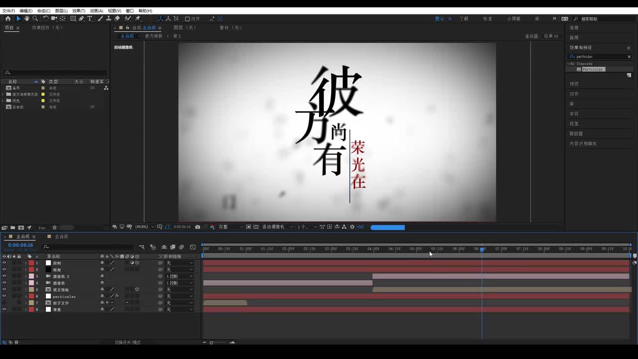Open the graph editor icon in timeline

coord(193,247)
